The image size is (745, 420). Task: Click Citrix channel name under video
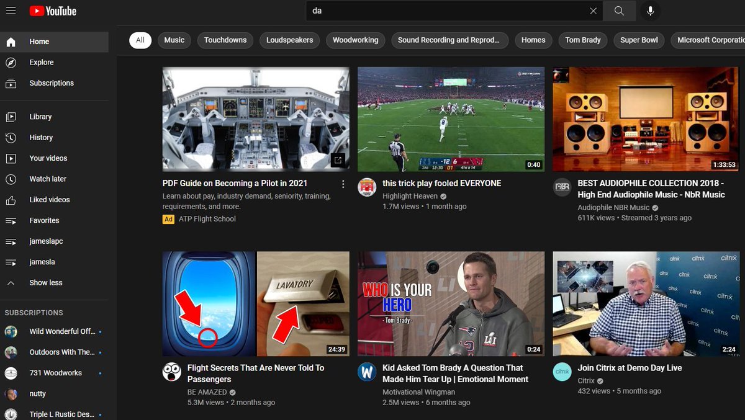click(586, 380)
